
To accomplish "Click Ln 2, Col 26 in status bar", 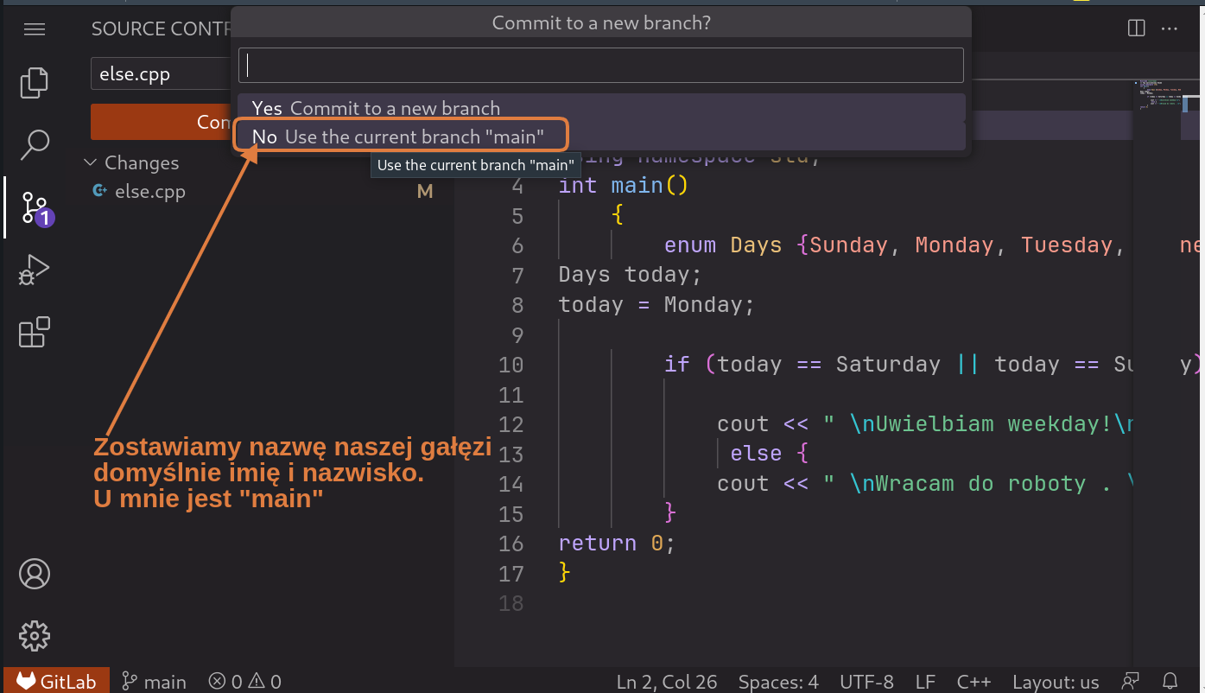I will (667, 681).
